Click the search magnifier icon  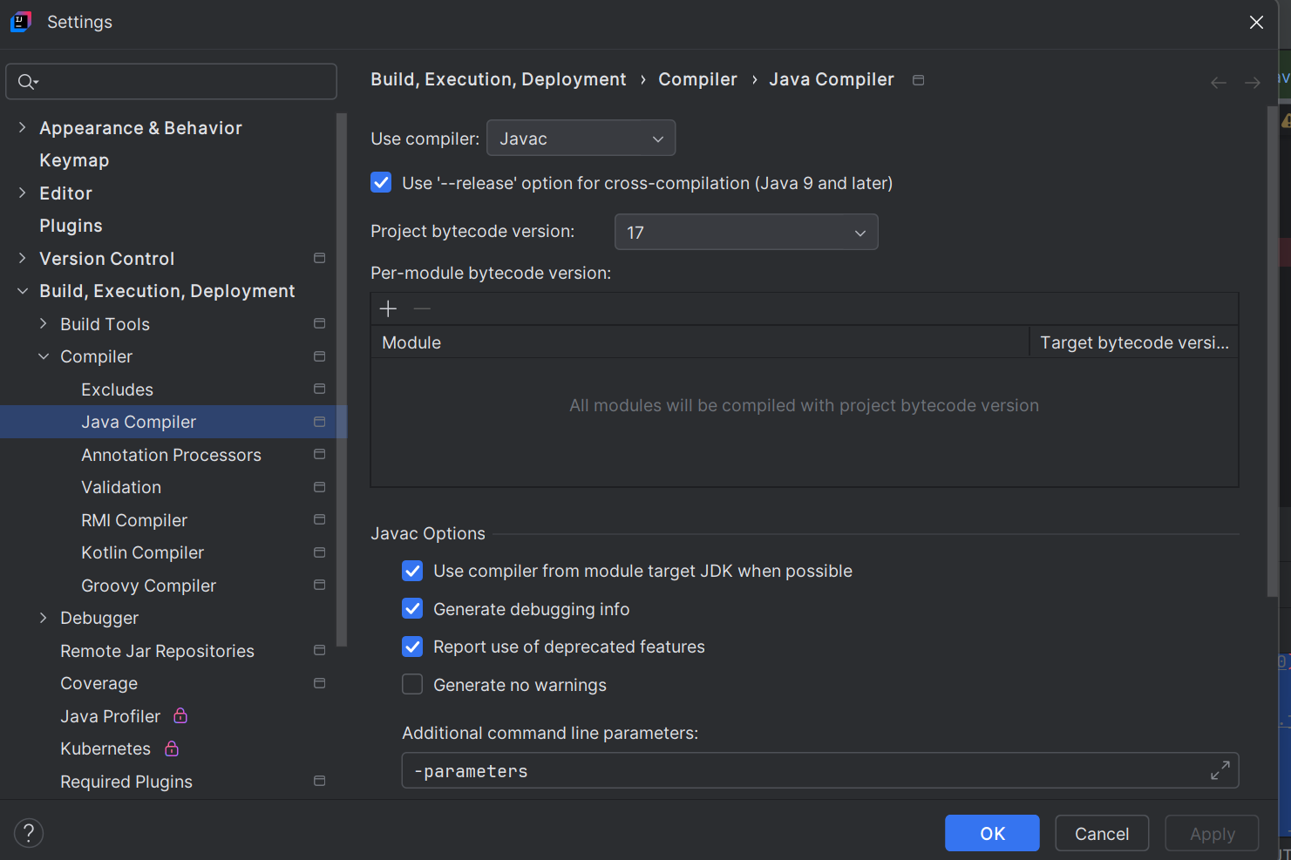(x=27, y=82)
